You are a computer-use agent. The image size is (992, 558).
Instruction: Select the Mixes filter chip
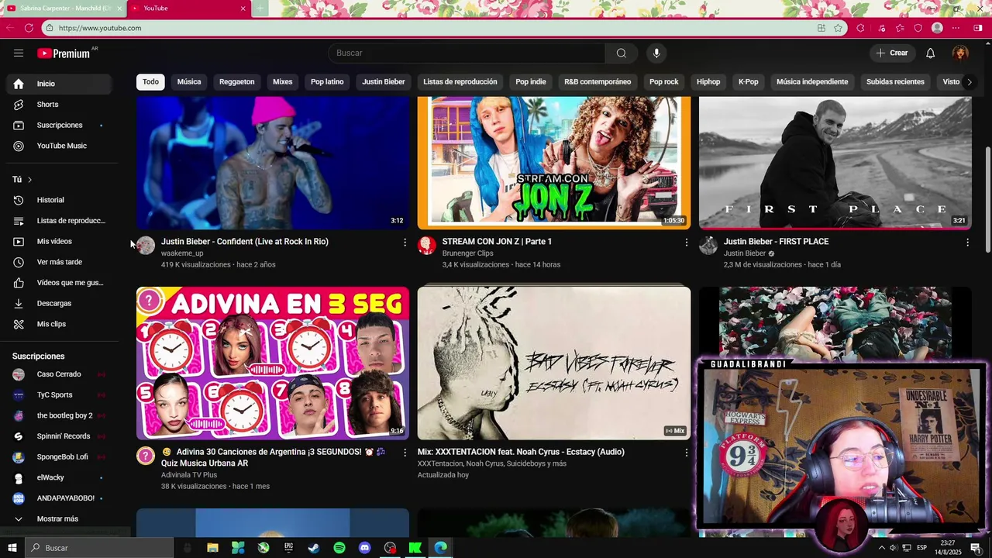(x=283, y=81)
